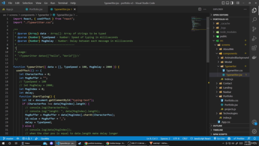Click the Task View taskbar icon
Viewport: 259px width, 146px height.
16,143
